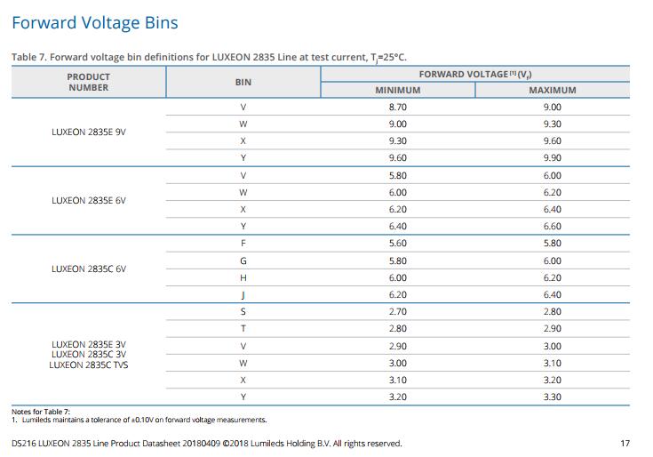Click page number 17

625,444
